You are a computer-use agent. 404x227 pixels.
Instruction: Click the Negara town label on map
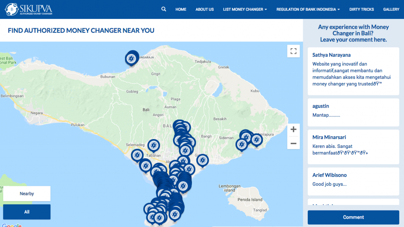(37, 113)
